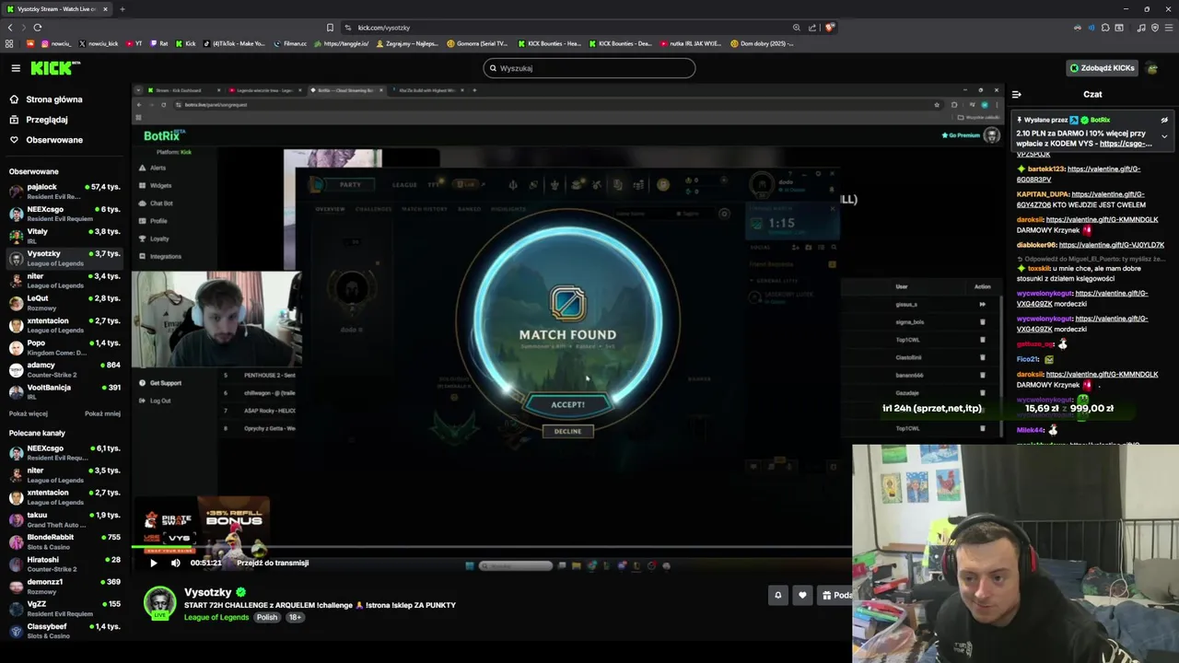Follow Vysotzky with heart button
Image resolution: width=1179 pixels, height=663 pixels.
(802, 595)
